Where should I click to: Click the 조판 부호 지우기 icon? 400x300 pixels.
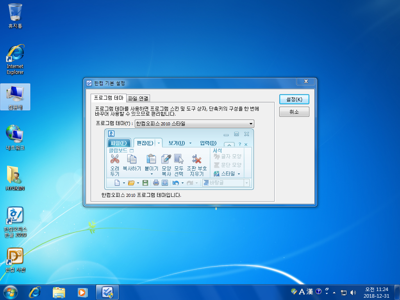[197, 159]
